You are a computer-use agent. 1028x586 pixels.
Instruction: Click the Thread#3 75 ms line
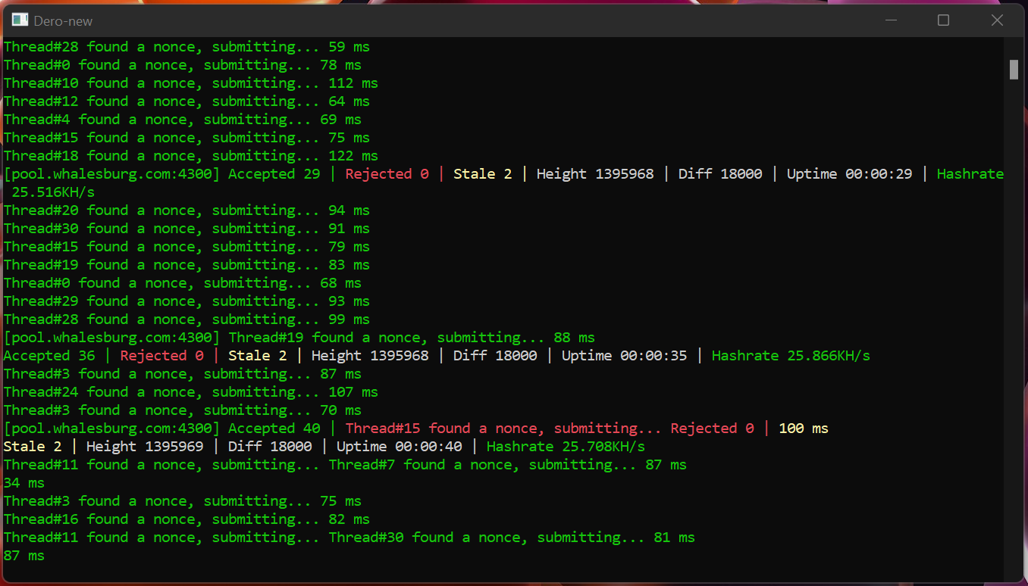pos(183,501)
